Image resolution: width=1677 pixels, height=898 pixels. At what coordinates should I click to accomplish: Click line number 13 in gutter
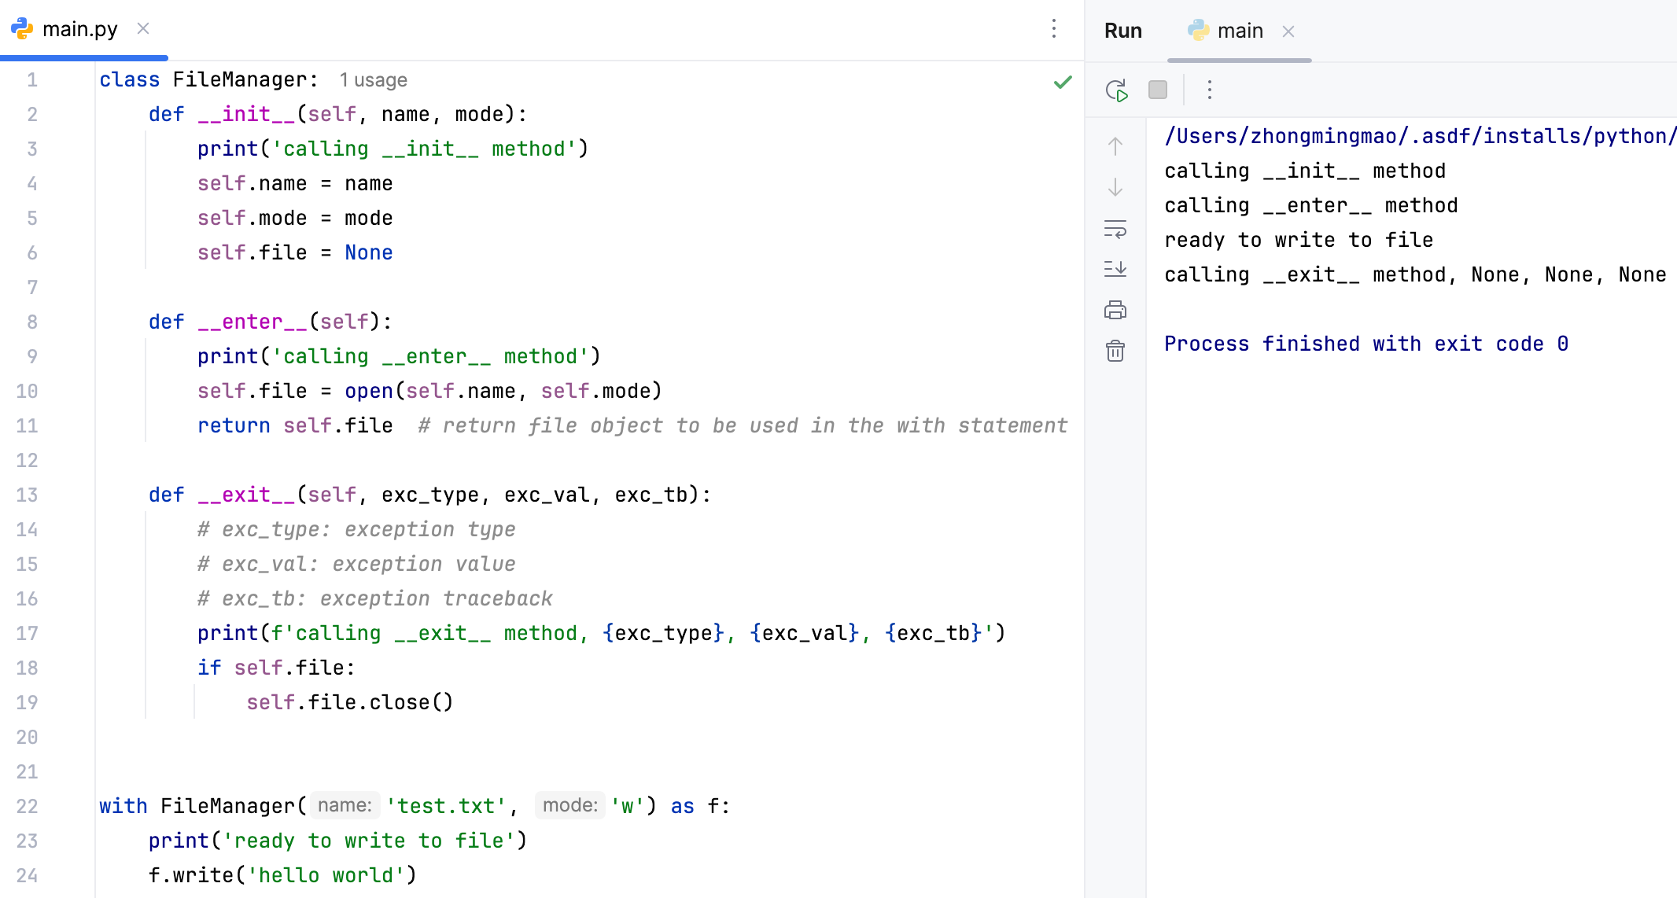tap(27, 495)
